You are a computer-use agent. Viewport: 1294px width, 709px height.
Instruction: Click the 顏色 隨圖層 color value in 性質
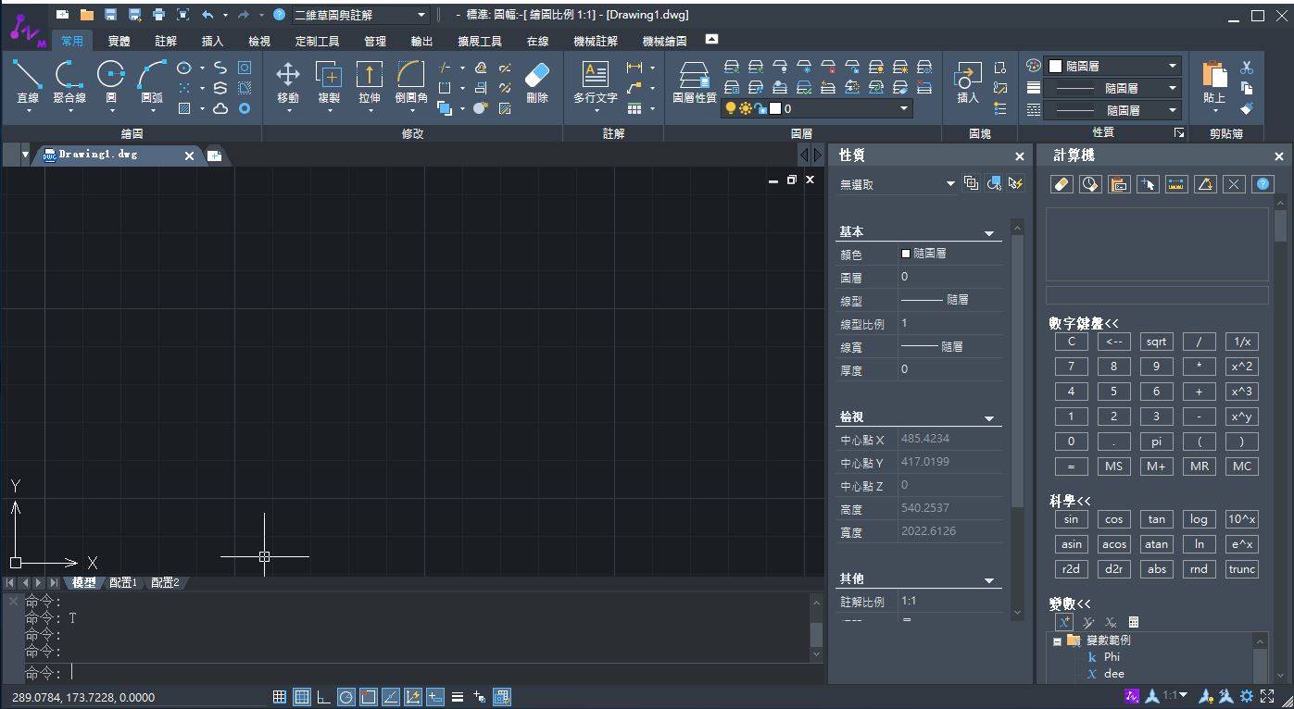tap(950, 254)
